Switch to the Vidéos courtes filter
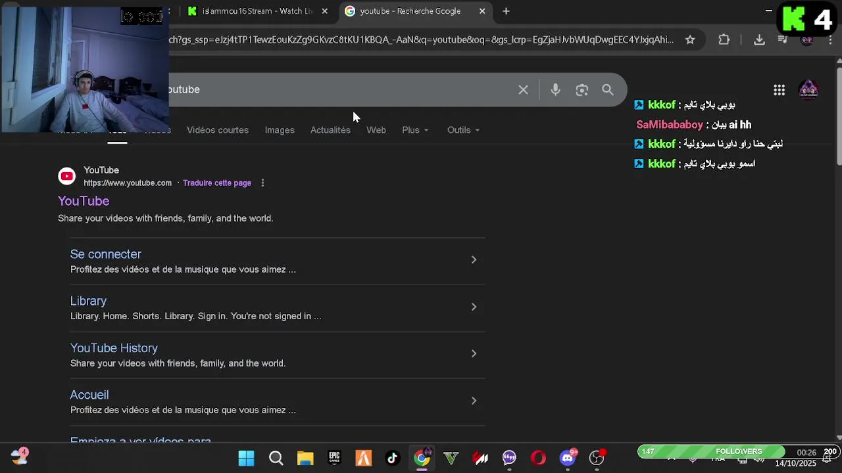This screenshot has width=842, height=473. point(218,130)
